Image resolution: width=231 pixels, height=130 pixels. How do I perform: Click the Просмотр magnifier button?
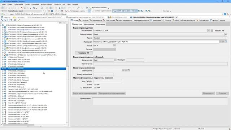point(167,20)
